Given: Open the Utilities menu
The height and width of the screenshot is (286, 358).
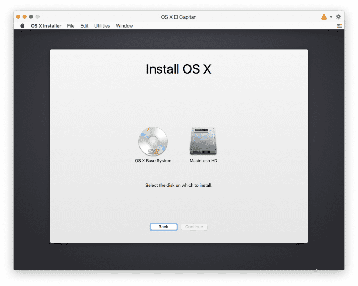Looking at the screenshot, I should (102, 25).
